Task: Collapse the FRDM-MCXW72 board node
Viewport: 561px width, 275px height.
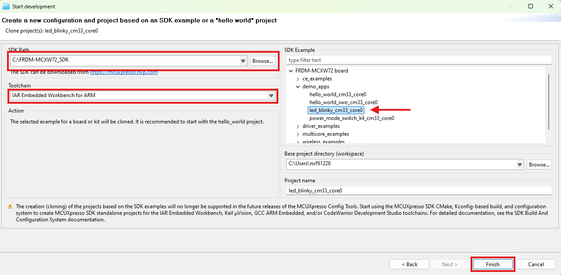Action: pos(291,70)
